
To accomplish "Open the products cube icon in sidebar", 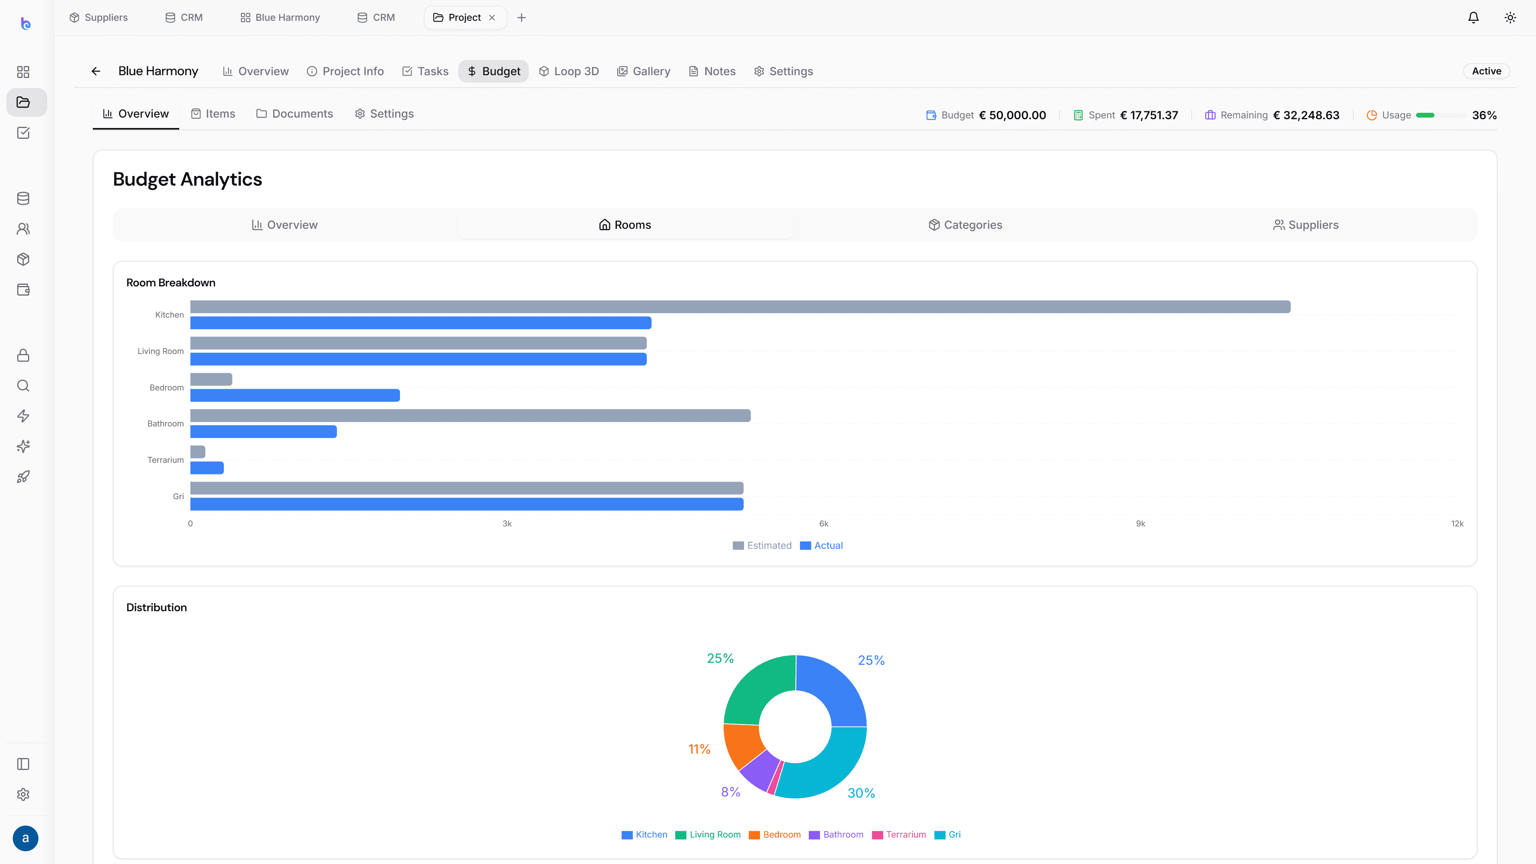I will 23,259.
